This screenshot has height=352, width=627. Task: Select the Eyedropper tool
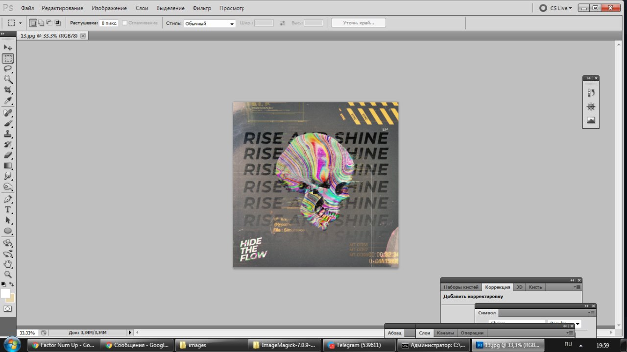point(8,101)
